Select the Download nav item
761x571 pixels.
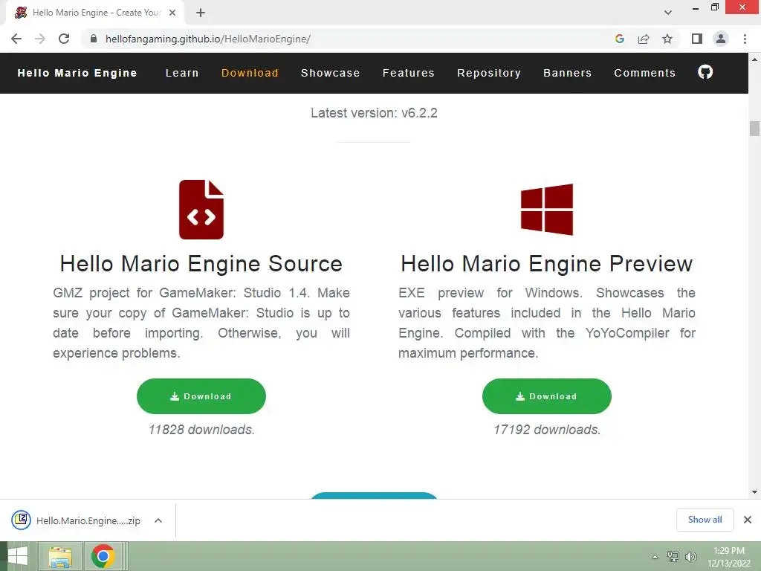tap(250, 73)
